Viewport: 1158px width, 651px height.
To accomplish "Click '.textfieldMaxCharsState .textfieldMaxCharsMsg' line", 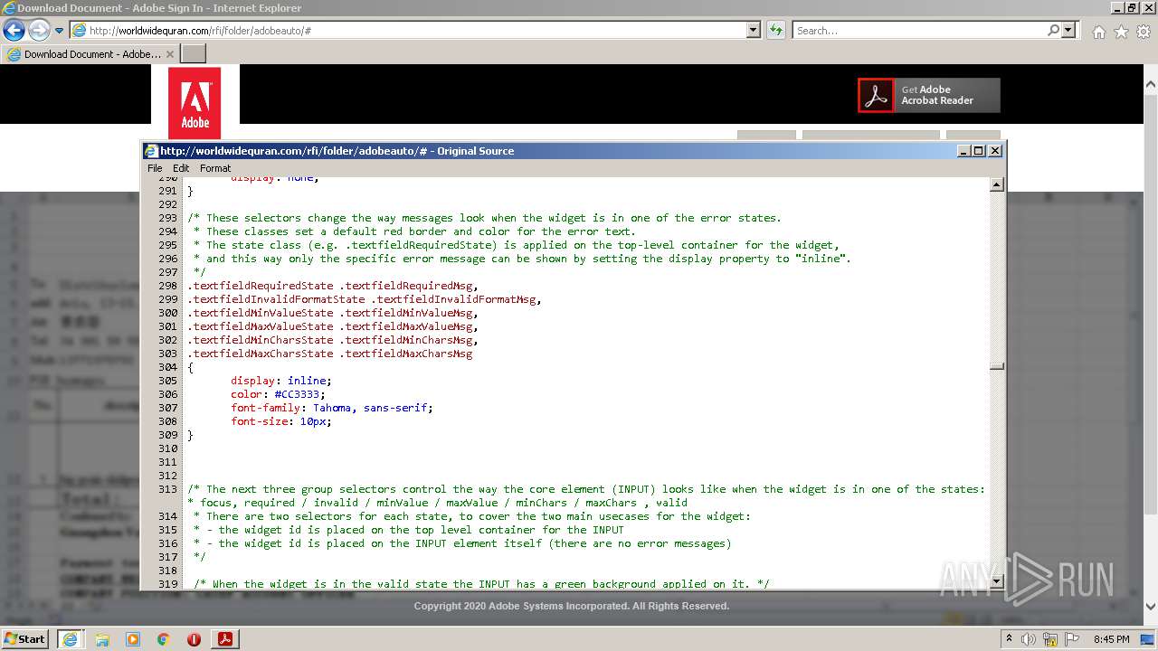I will coord(330,354).
